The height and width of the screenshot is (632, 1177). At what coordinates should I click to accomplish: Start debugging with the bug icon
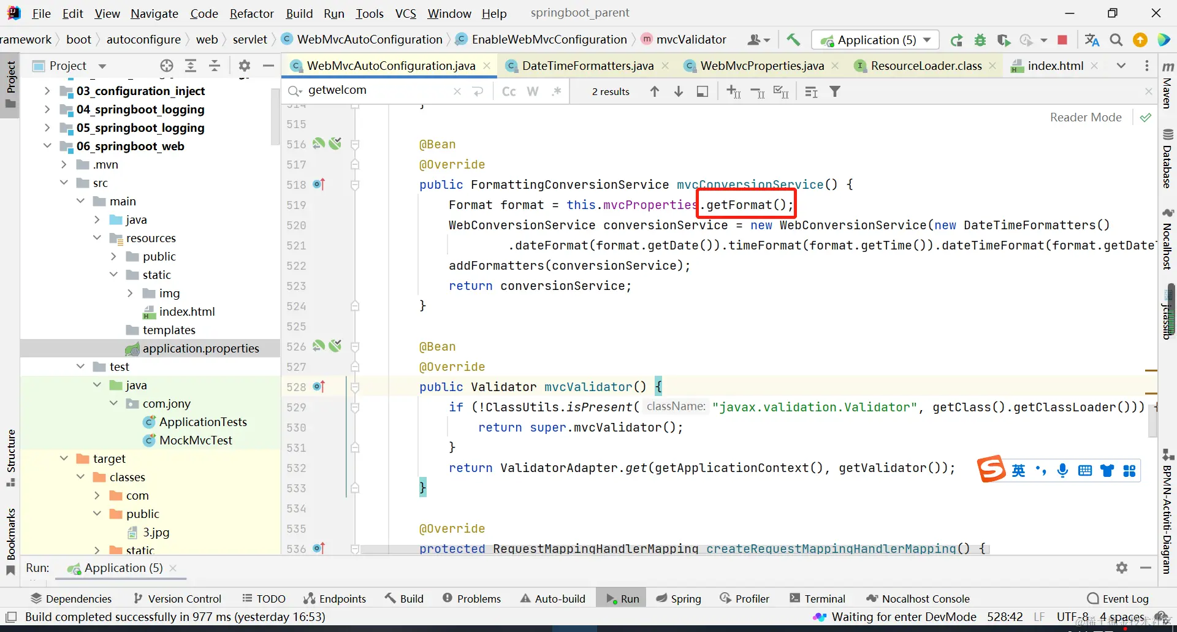(x=980, y=40)
